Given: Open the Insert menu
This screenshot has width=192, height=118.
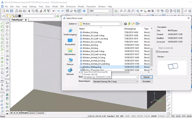Looking at the screenshot, I should pos(24,7).
